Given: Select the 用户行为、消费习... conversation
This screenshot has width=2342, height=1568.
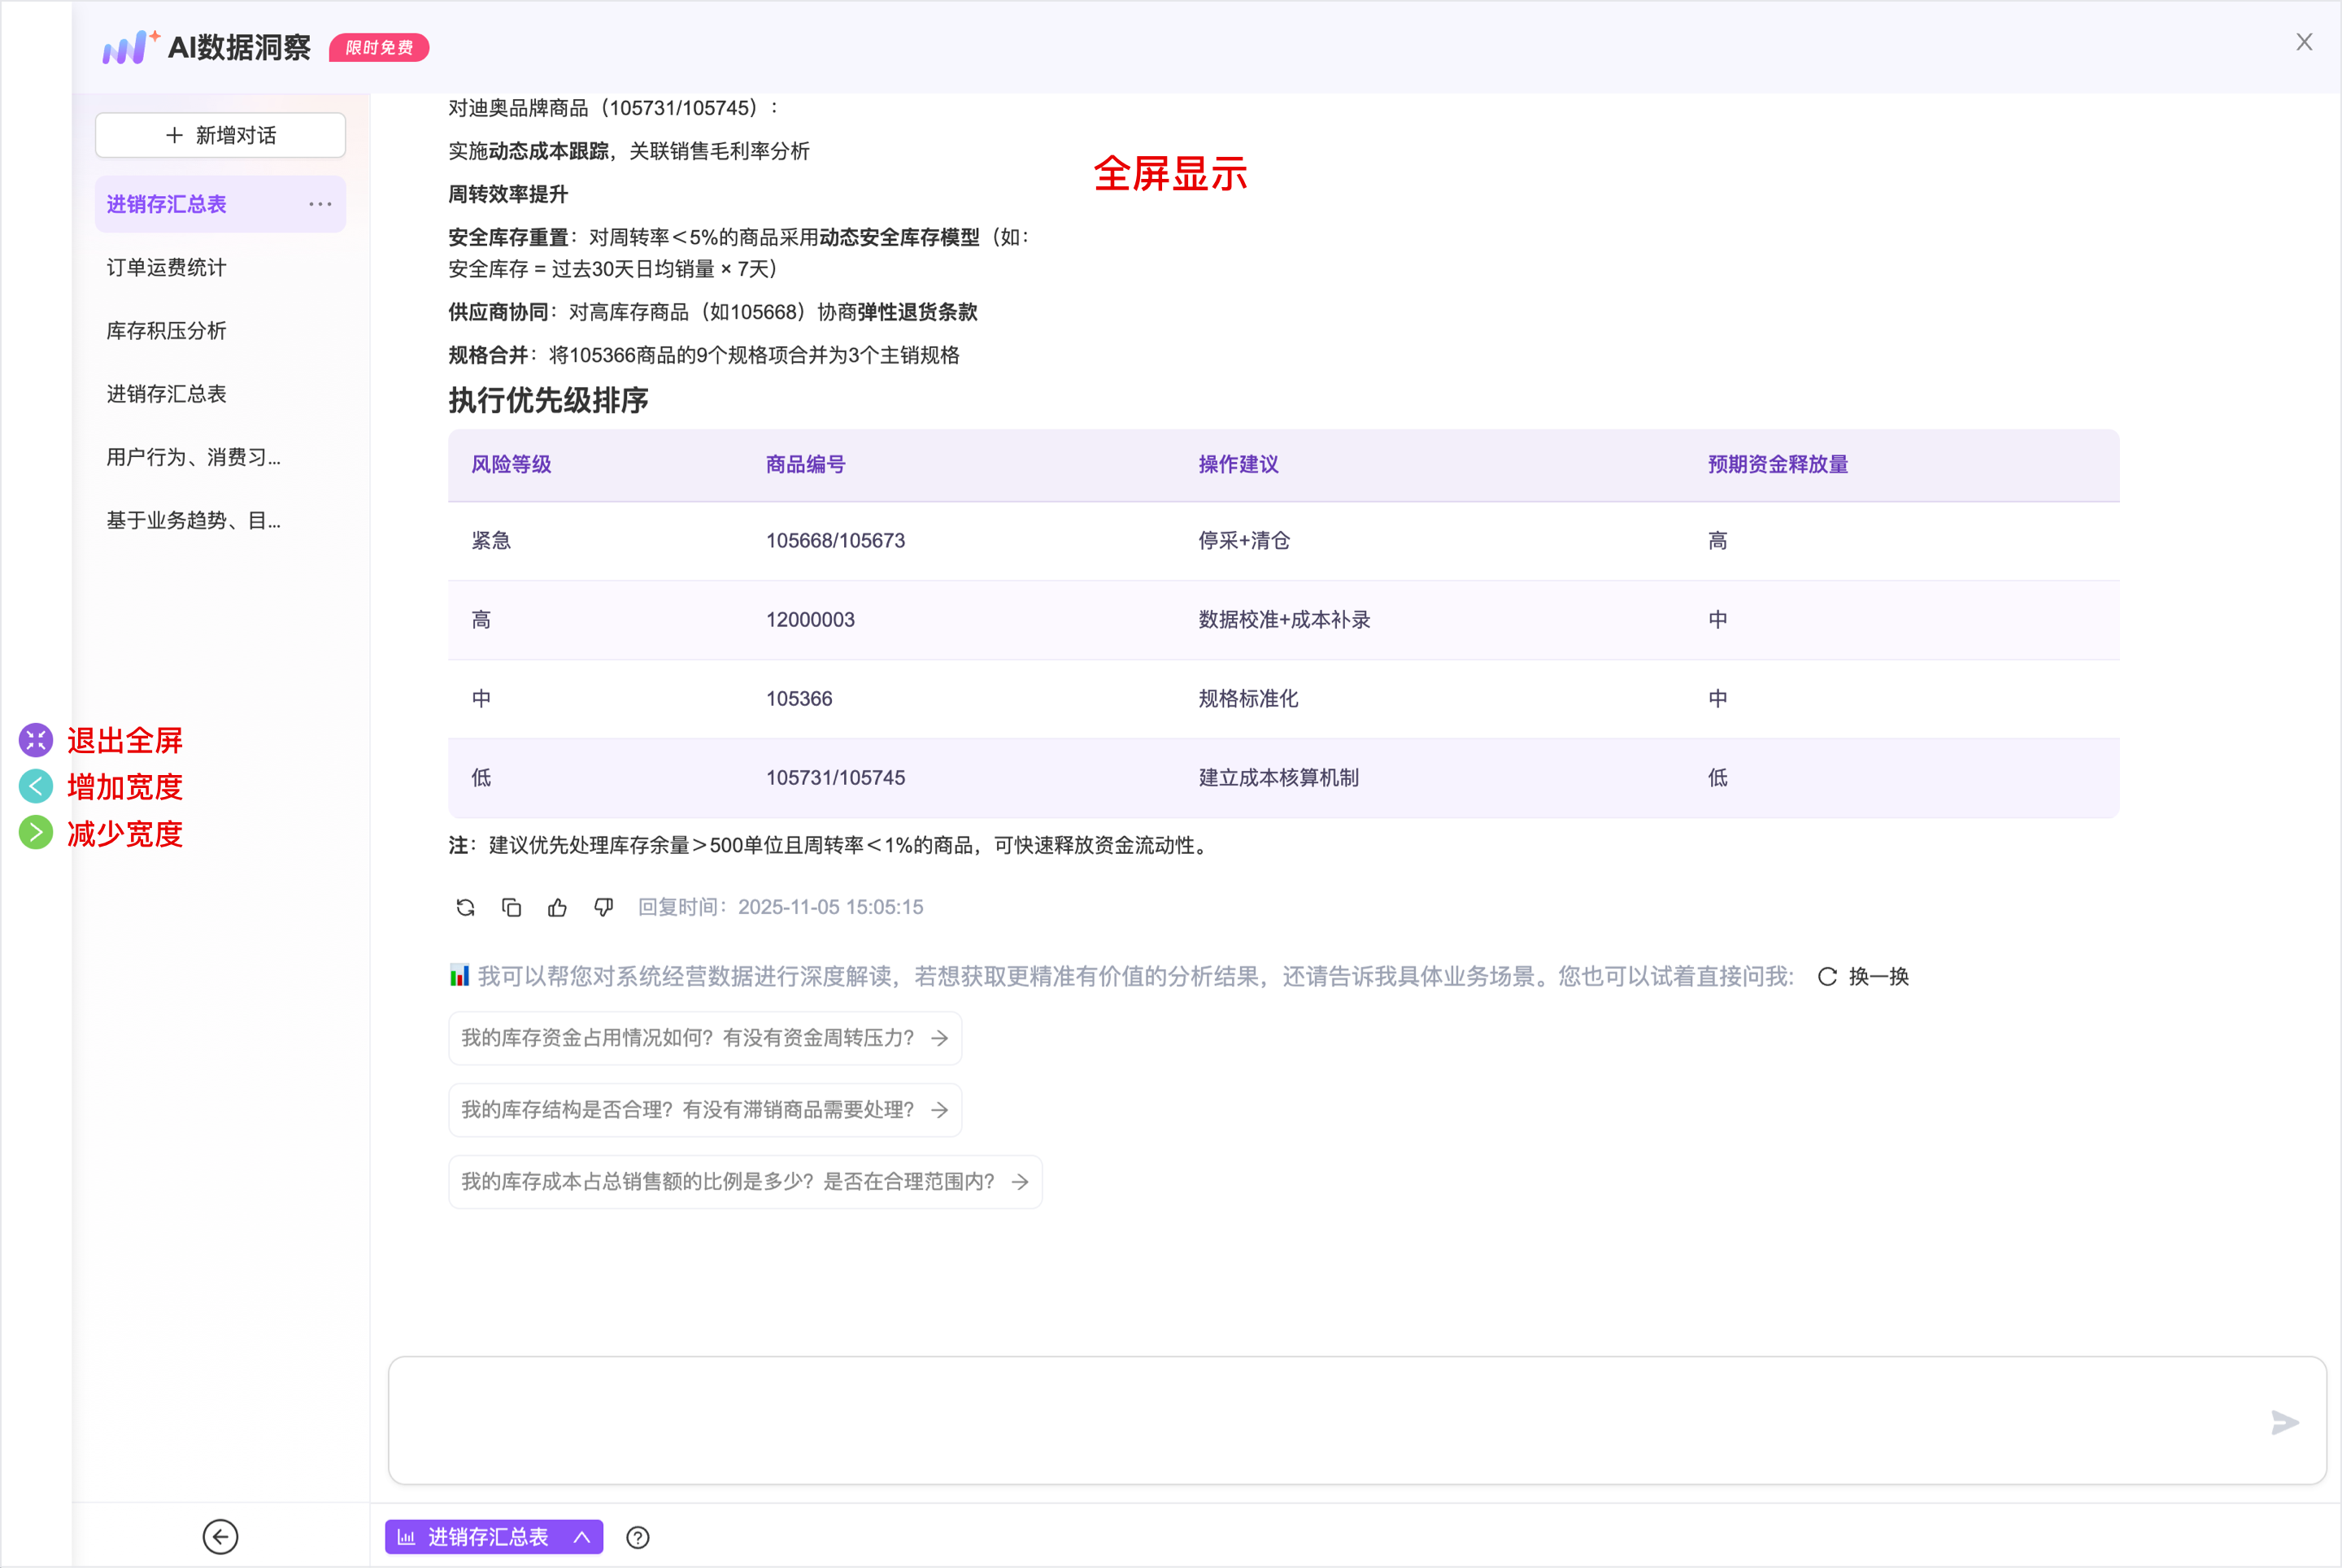Looking at the screenshot, I should (x=194, y=457).
